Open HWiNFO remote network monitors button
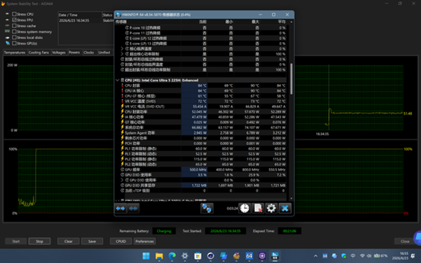The image size is (421, 263). click(x=207, y=208)
